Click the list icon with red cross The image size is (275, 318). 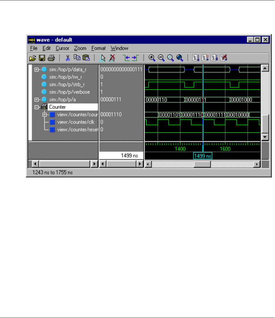(x=224, y=58)
